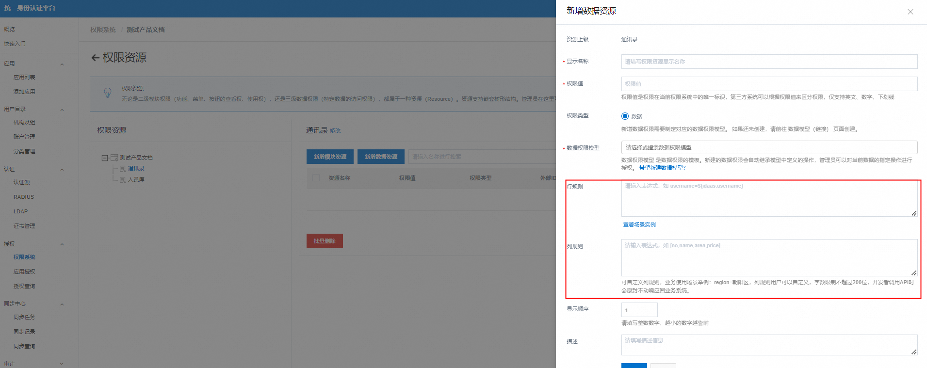Go to 应用列表 in the sidebar
The width and height of the screenshot is (927, 368).
pos(24,77)
